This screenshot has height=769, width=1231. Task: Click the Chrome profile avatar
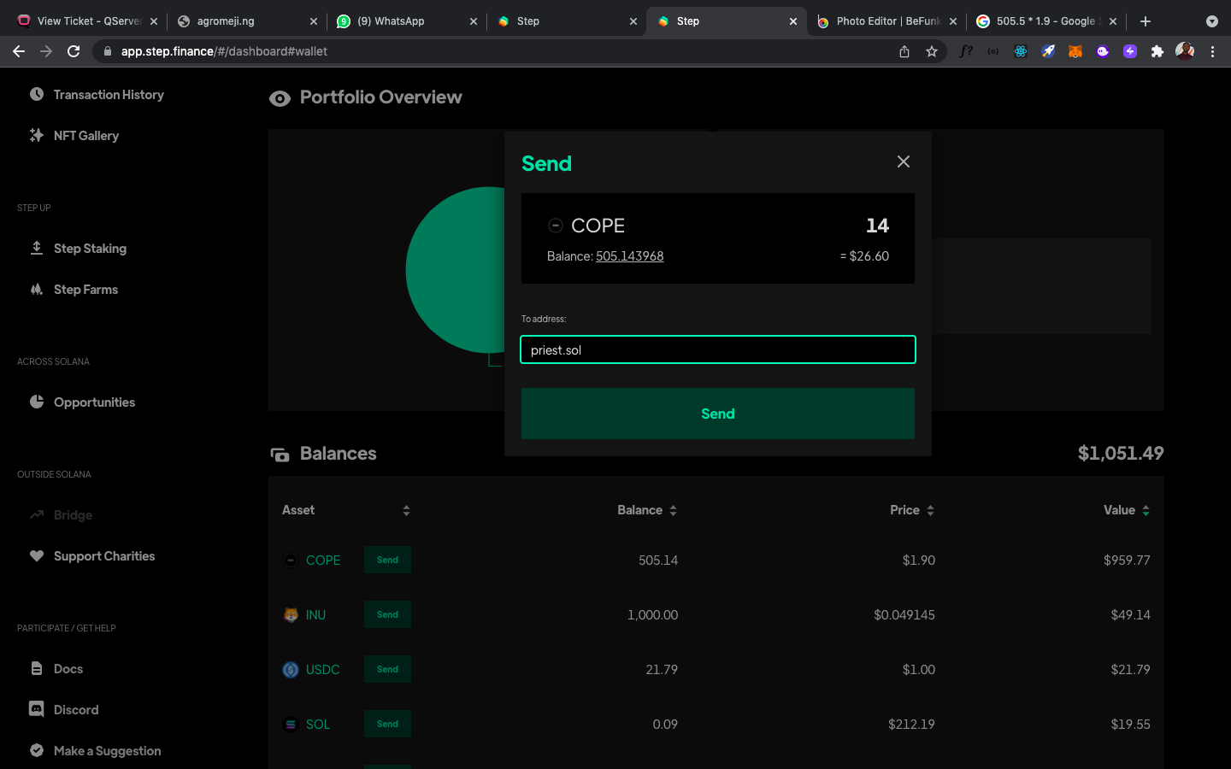1185,51
